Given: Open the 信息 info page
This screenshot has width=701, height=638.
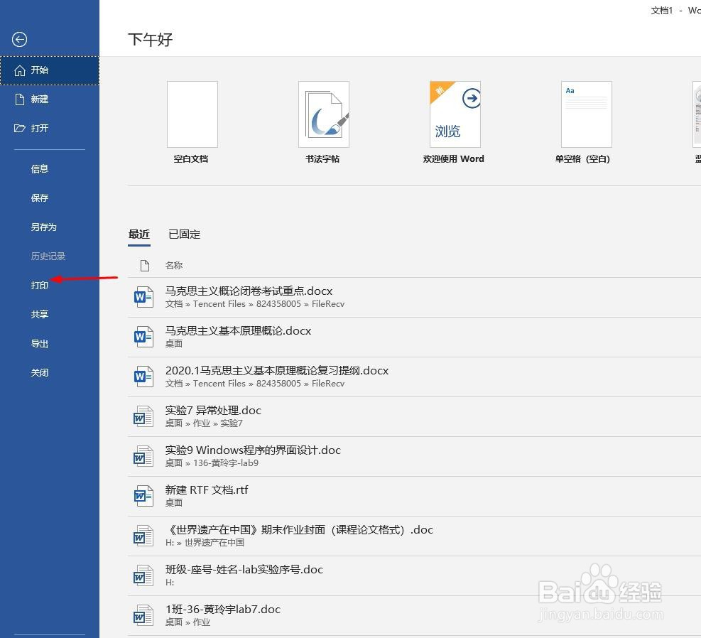Looking at the screenshot, I should 50,168.
